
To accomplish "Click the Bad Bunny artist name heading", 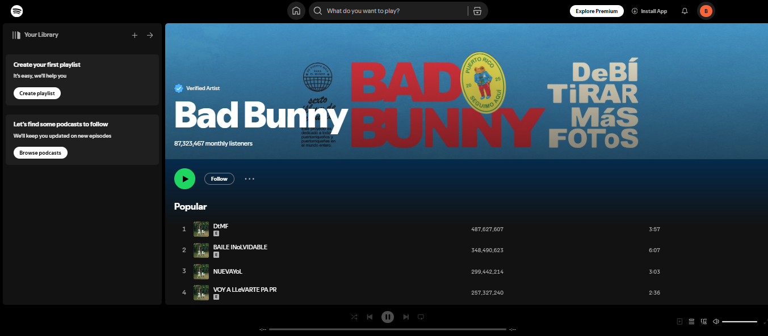I will (261, 115).
